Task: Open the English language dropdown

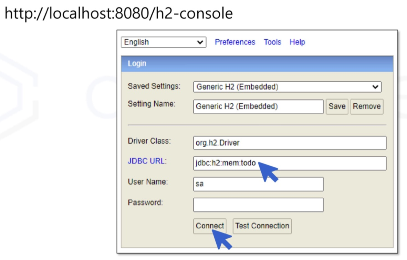Action: [x=164, y=42]
